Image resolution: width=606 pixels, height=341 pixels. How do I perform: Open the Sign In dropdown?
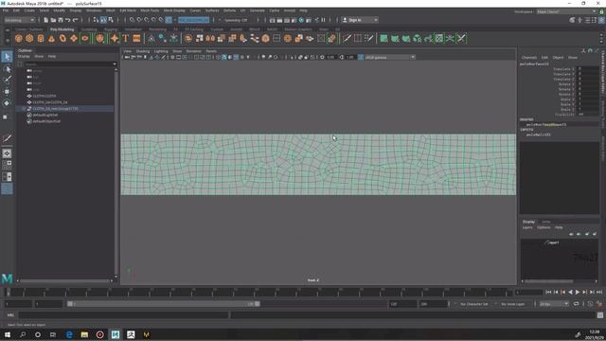[x=360, y=20]
